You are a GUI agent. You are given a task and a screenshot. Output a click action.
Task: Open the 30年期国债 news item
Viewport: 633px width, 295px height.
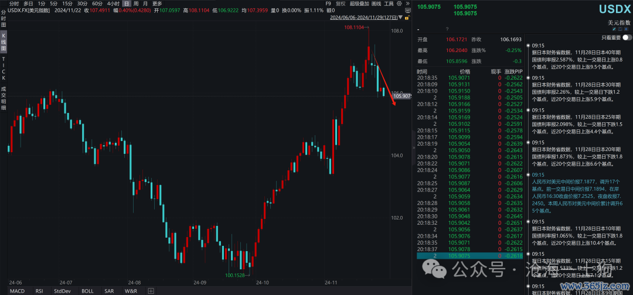[x=578, y=88]
